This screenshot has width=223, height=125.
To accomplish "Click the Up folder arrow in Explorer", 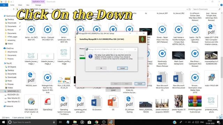I will [x=14, y=9].
